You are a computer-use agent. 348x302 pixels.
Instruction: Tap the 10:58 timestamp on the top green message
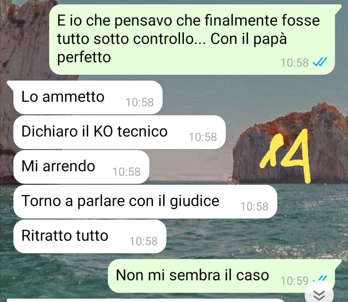[x=295, y=63]
